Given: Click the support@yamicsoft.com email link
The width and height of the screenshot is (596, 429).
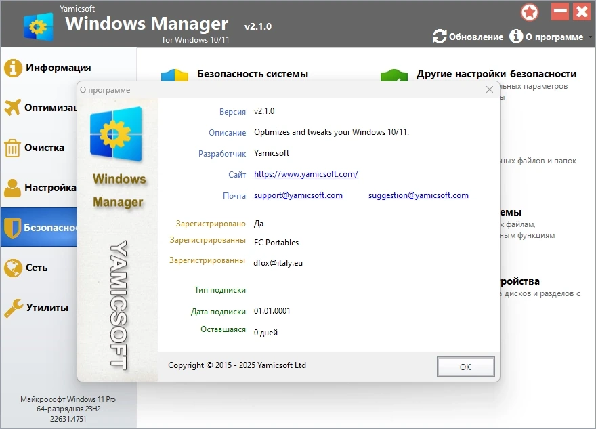Looking at the screenshot, I should (x=298, y=195).
